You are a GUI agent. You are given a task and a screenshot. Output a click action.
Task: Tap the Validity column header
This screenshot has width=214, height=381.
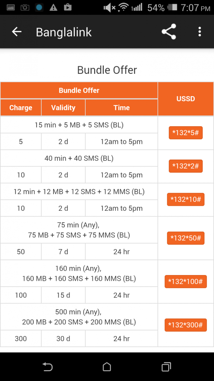(63, 108)
